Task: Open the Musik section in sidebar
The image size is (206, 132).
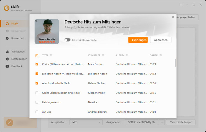Action: [15, 24]
